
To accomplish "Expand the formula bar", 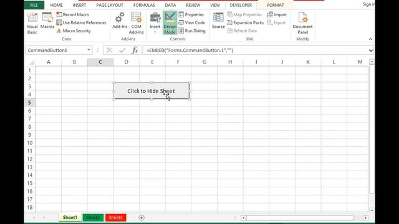I will tap(371, 50).
